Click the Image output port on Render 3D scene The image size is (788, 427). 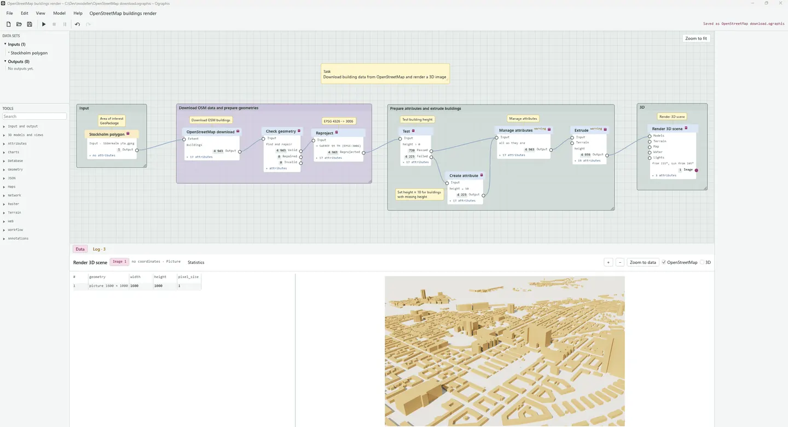click(x=696, y=170)
